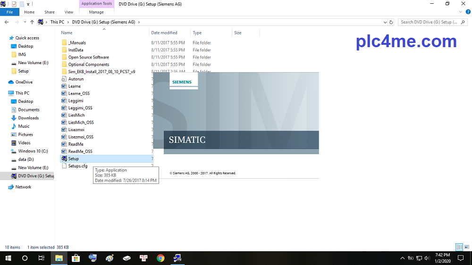Open the address bar history dropdown
This screenshot has width=472, height=265.
pyautogui.click(x=385, y=22)
